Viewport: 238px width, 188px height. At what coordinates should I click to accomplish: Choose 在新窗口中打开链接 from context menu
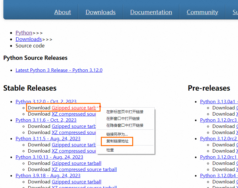123,118
